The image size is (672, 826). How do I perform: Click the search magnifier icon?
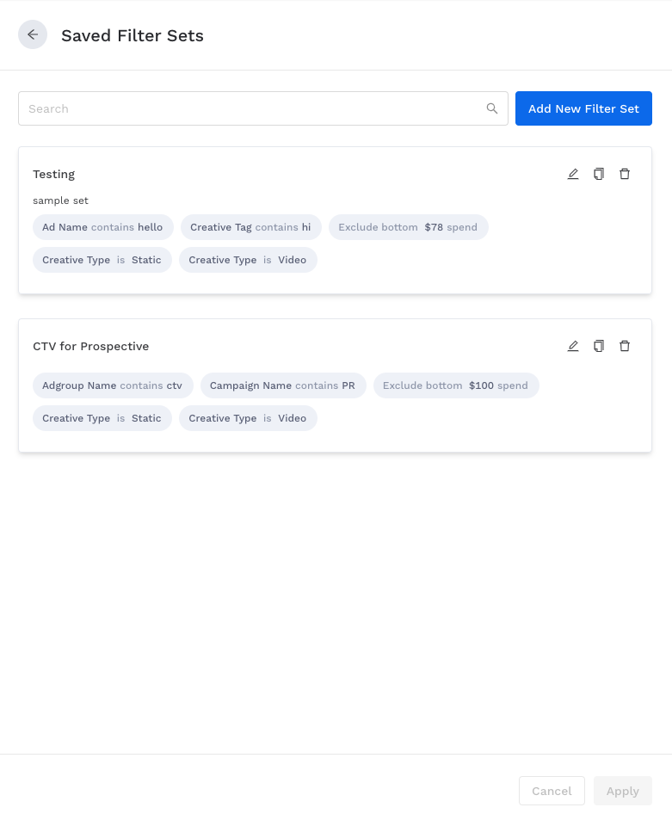[x=492, y=108]
